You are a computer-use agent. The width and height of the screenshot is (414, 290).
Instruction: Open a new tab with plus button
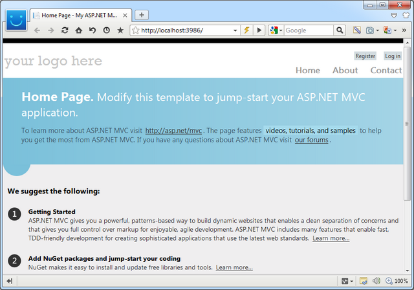(142, 15)
